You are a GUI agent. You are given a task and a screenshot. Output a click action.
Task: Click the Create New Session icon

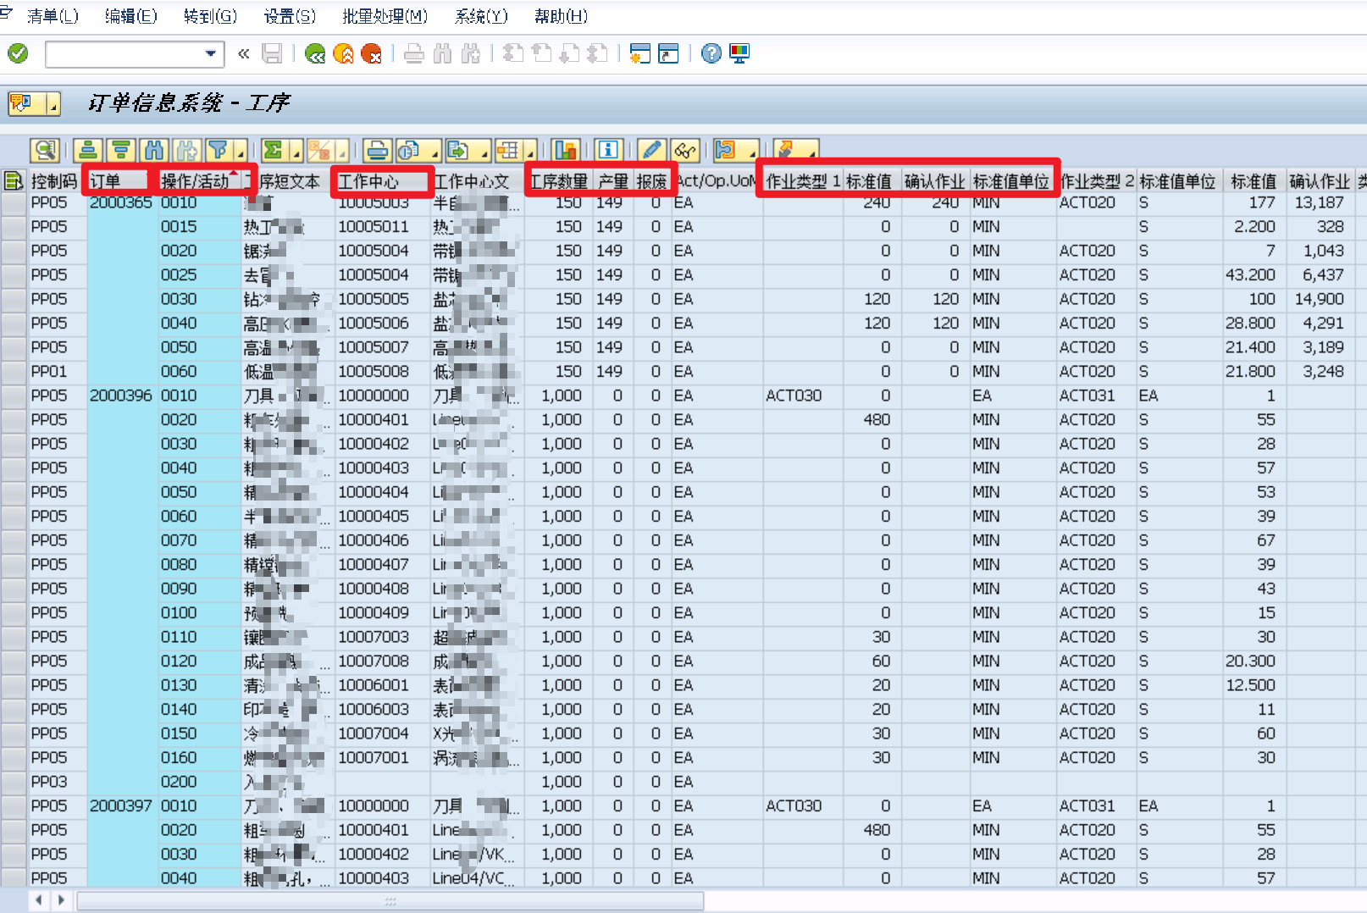(x=640, y=53)
